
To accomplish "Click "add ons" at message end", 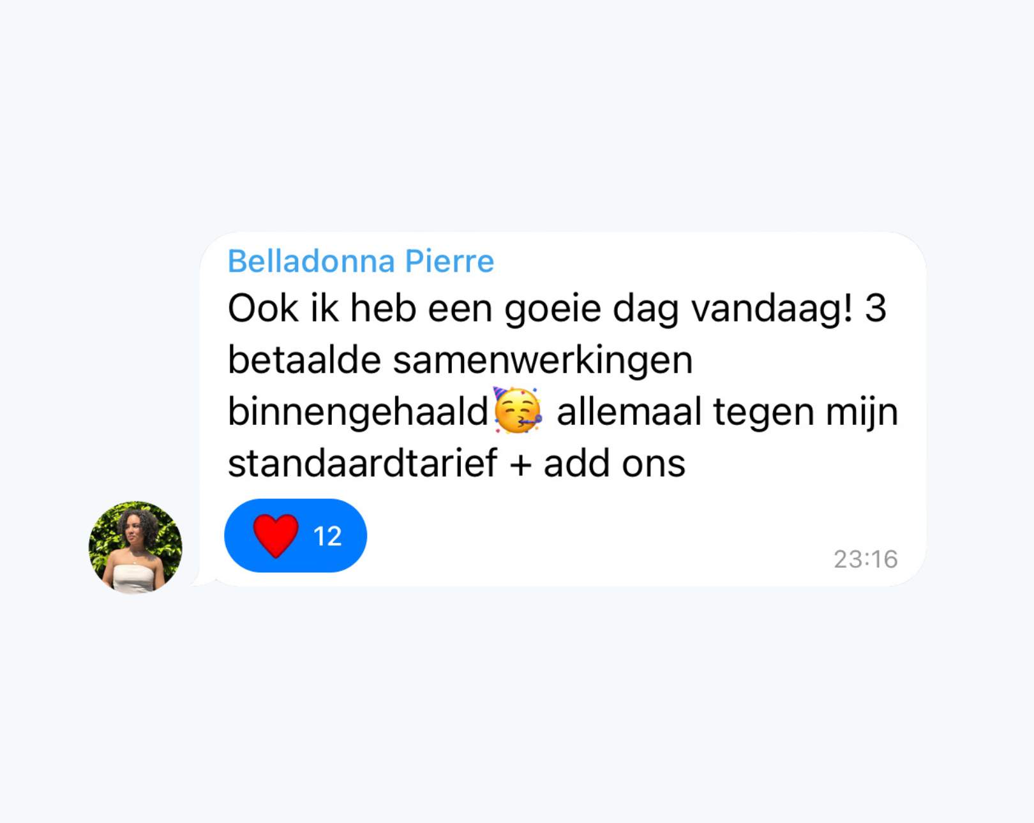I will 614,463.
